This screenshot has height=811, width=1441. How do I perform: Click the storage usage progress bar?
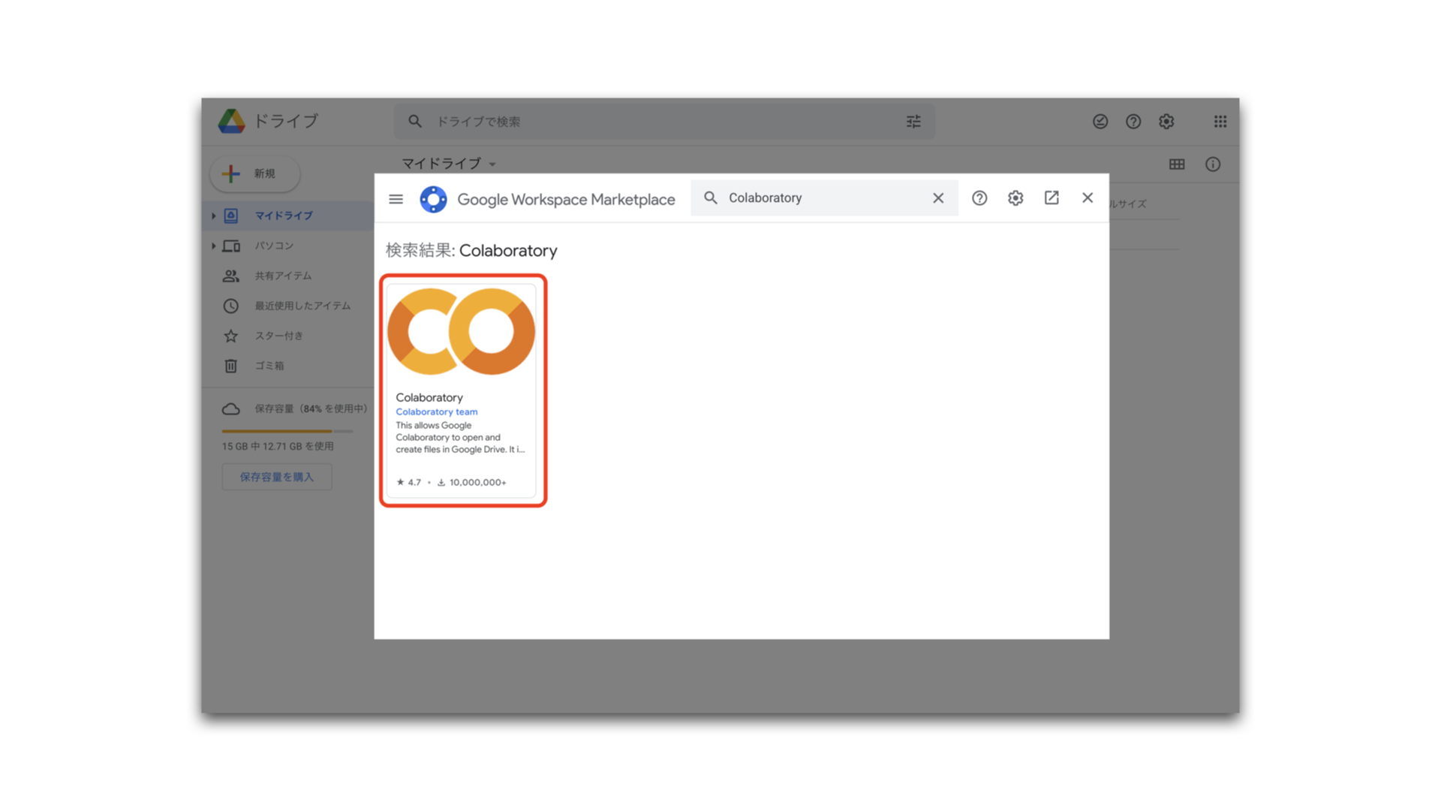(x=287, y=431)
